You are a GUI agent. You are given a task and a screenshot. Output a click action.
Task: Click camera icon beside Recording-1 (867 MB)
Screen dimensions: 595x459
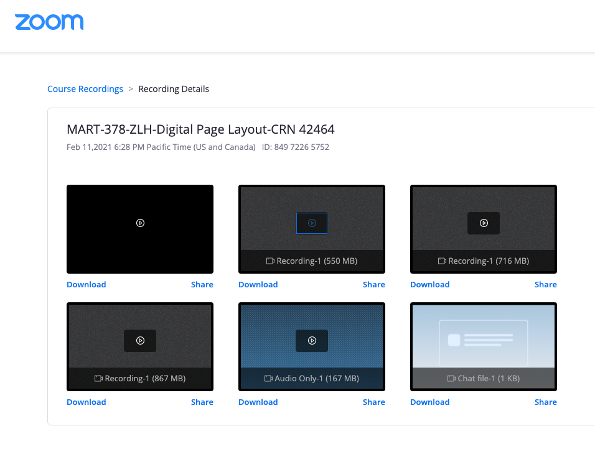tap(98, 379)
